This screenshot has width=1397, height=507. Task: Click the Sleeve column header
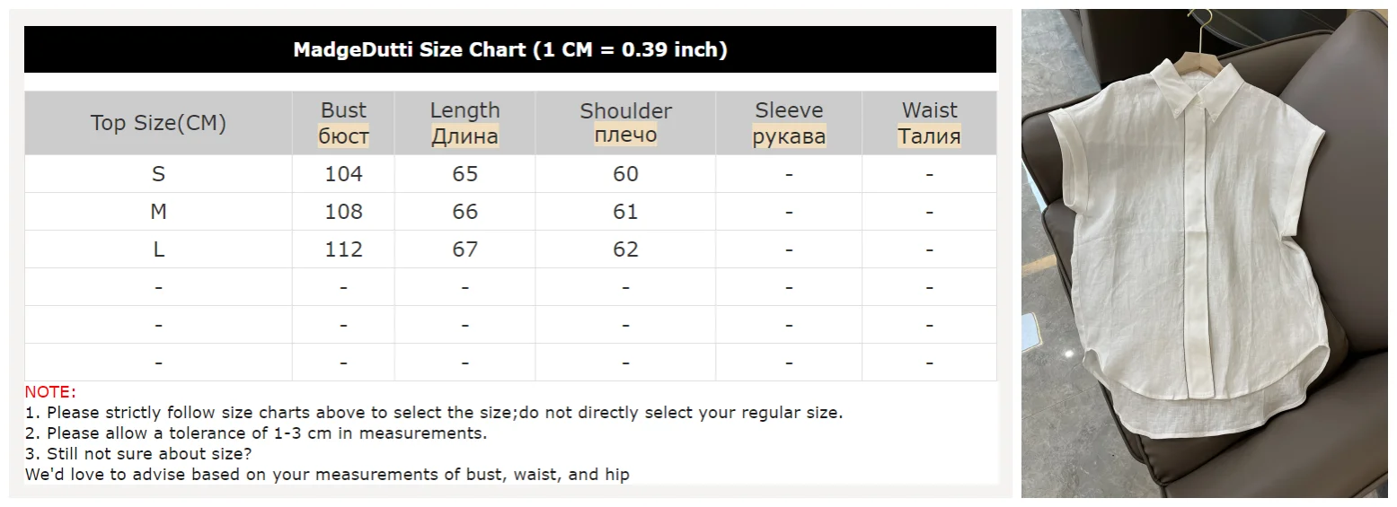(789, 123)
